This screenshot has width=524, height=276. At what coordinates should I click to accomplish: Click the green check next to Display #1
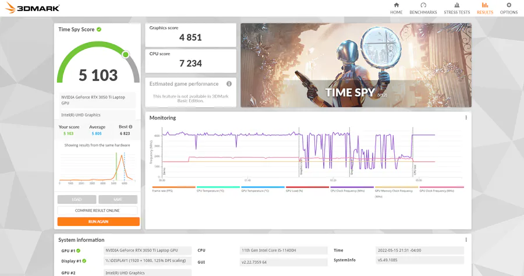coord(84,261)
